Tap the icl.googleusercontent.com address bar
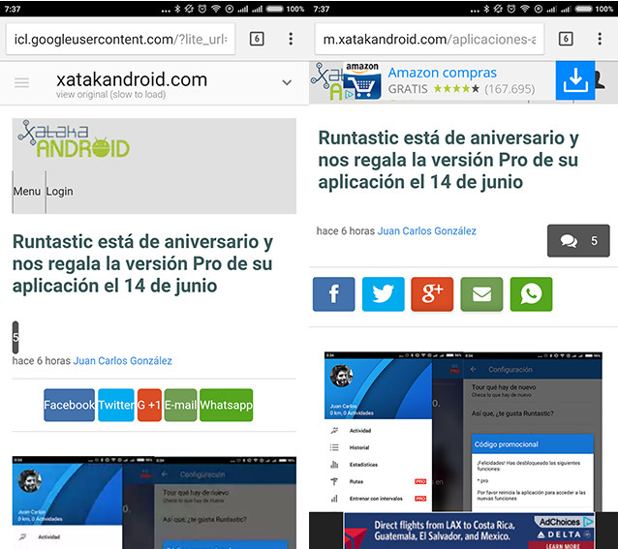 [121, 39]
